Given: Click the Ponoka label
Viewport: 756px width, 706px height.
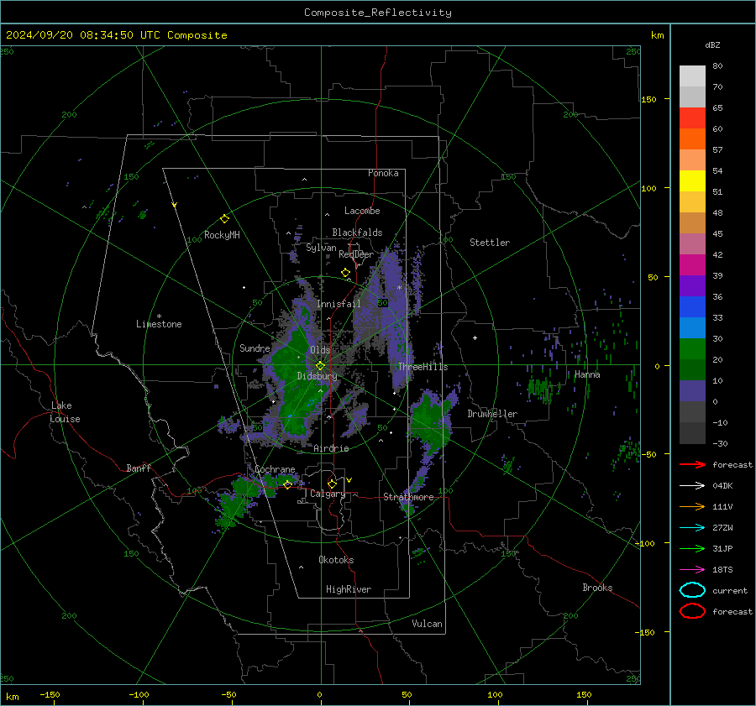Looking at the screenshot, I should [x=383, y=173].
